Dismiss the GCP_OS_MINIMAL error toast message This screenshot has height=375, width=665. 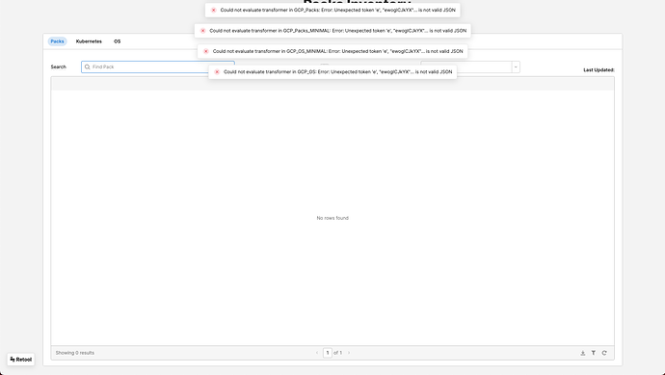(x=332, y=51)
